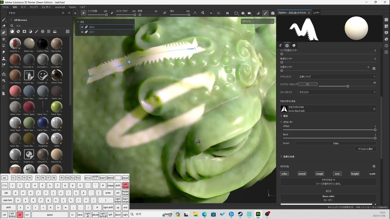This screenshot has width=390, height=219.
Task: Expand the All libraries tree
Action: (x=11, y=20)
